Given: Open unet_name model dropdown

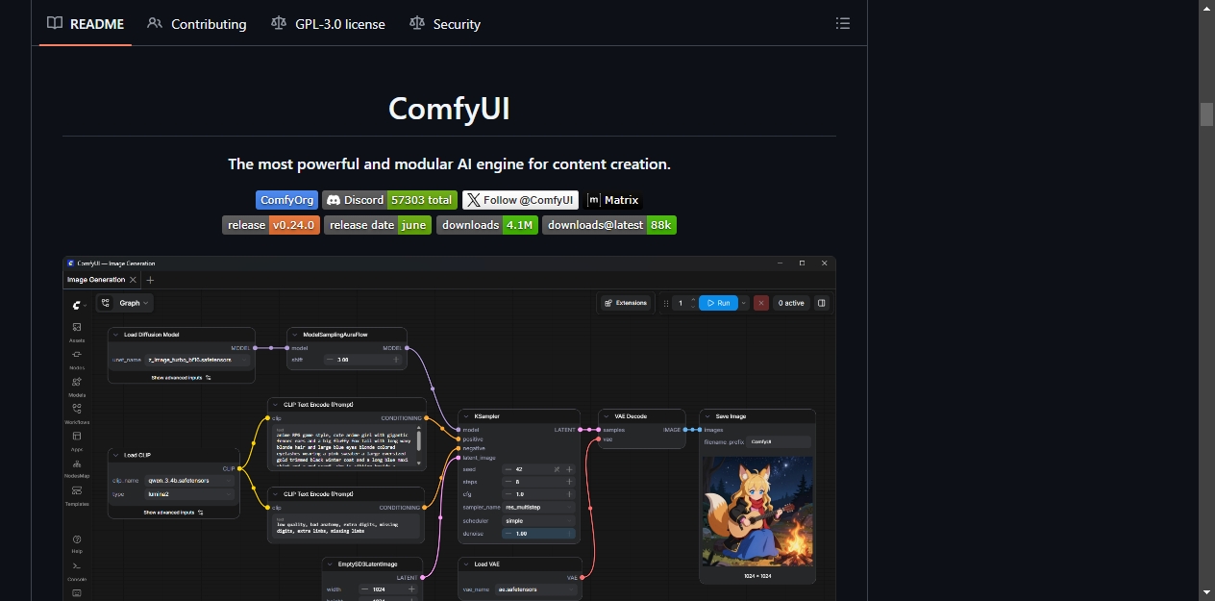Looking at the screenshot, I should [197, 360].
